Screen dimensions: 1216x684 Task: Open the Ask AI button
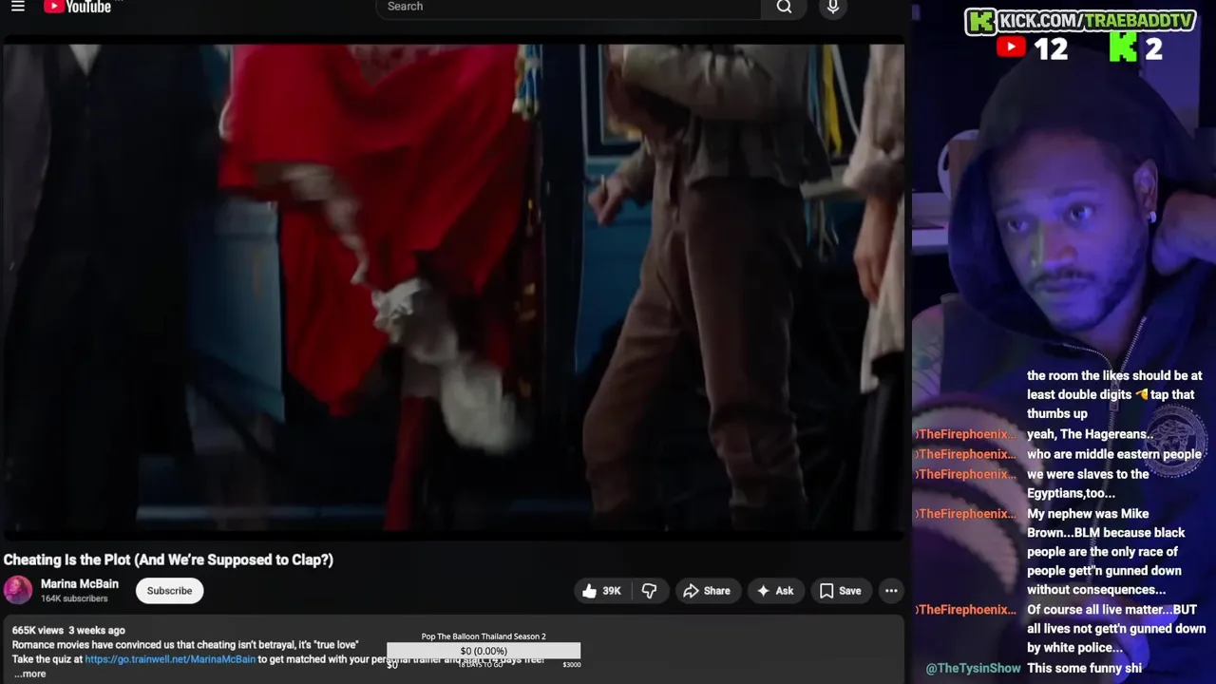pyautogui.click(x=775, y=591)
